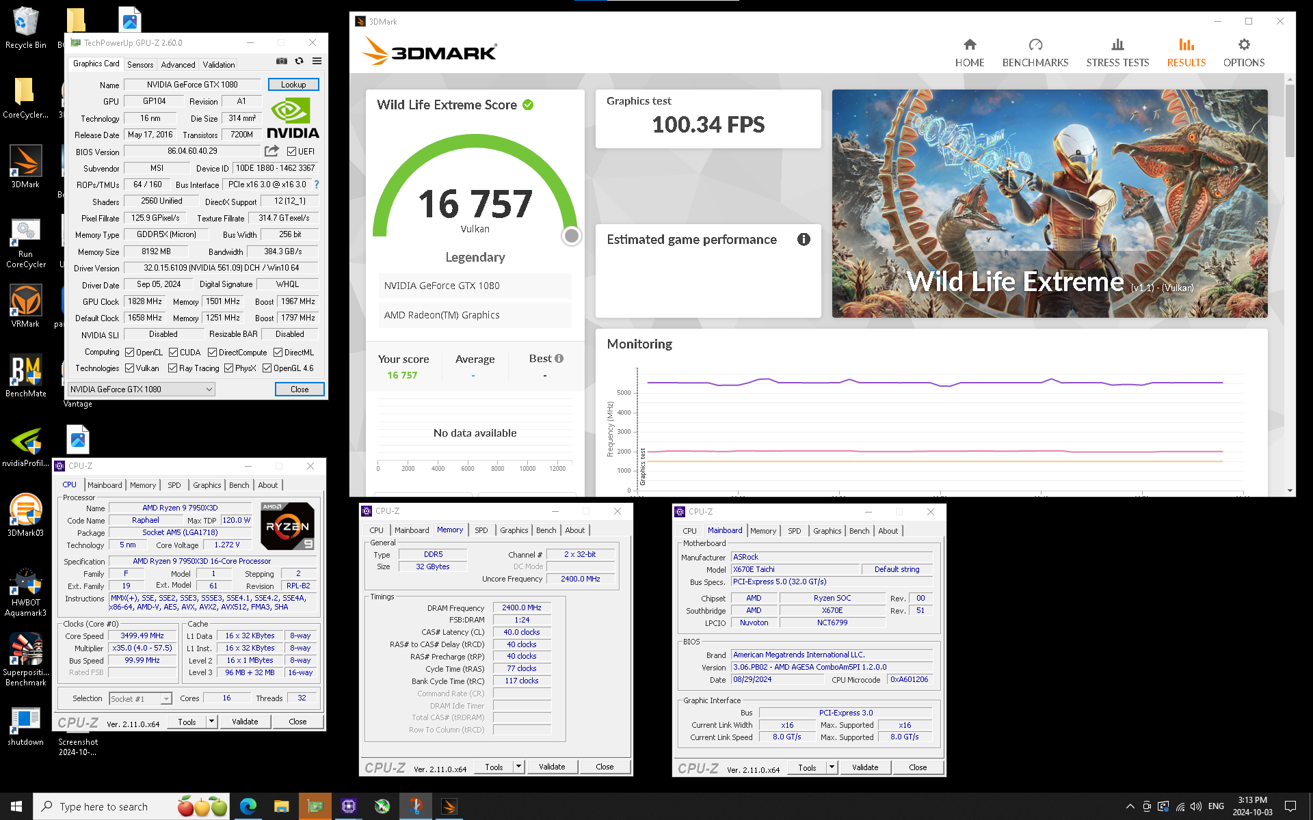Screen dimensions: 1313x820
Task: Click Close in CPU-Z Mainboard window
Action: [x=918, y=767]
